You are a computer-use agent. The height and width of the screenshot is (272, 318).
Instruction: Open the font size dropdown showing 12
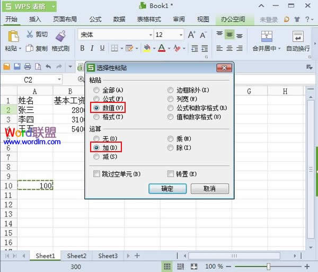click(x=181, y=35)
